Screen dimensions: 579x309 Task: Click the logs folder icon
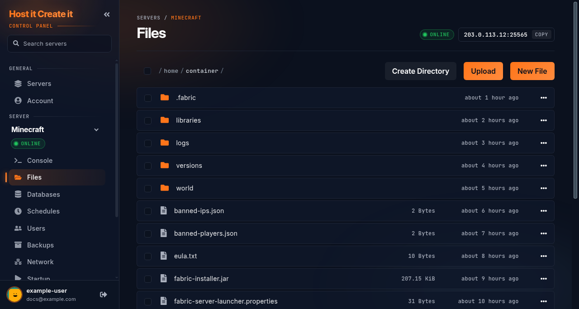point(165,143)
